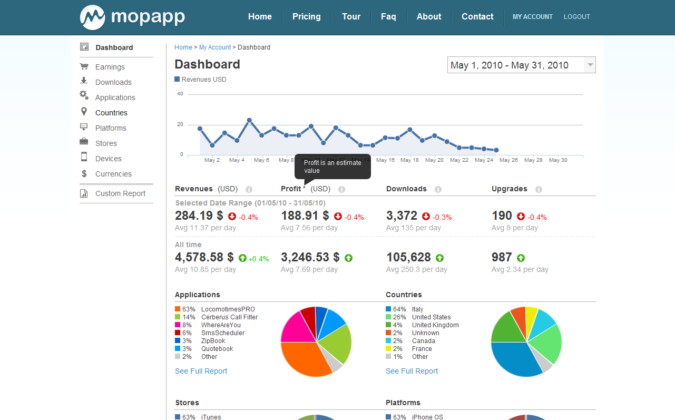Click the Countries map pin icon
The image size is (675, 420).
coord(84,112)
